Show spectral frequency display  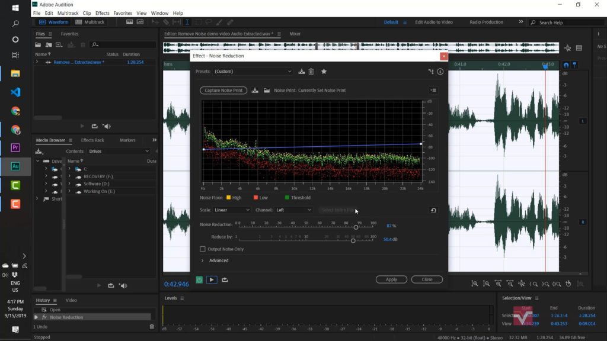click(x=129, y=22)
